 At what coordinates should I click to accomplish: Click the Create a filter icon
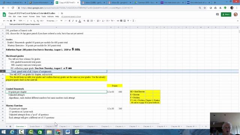(128, 21)
